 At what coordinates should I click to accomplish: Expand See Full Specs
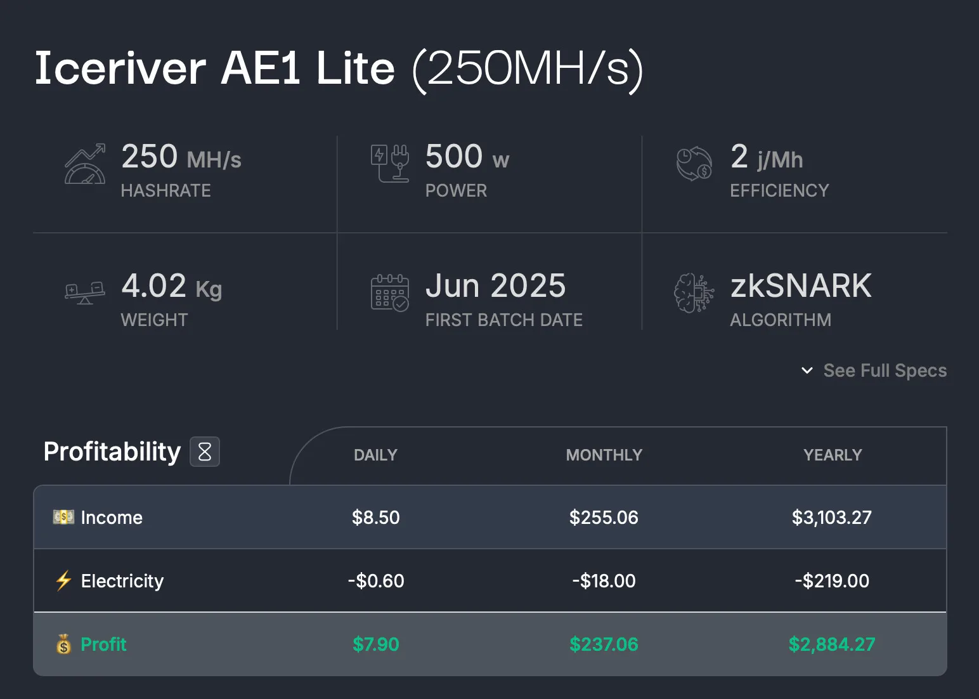pyautogui.click(x=885, y=370)
